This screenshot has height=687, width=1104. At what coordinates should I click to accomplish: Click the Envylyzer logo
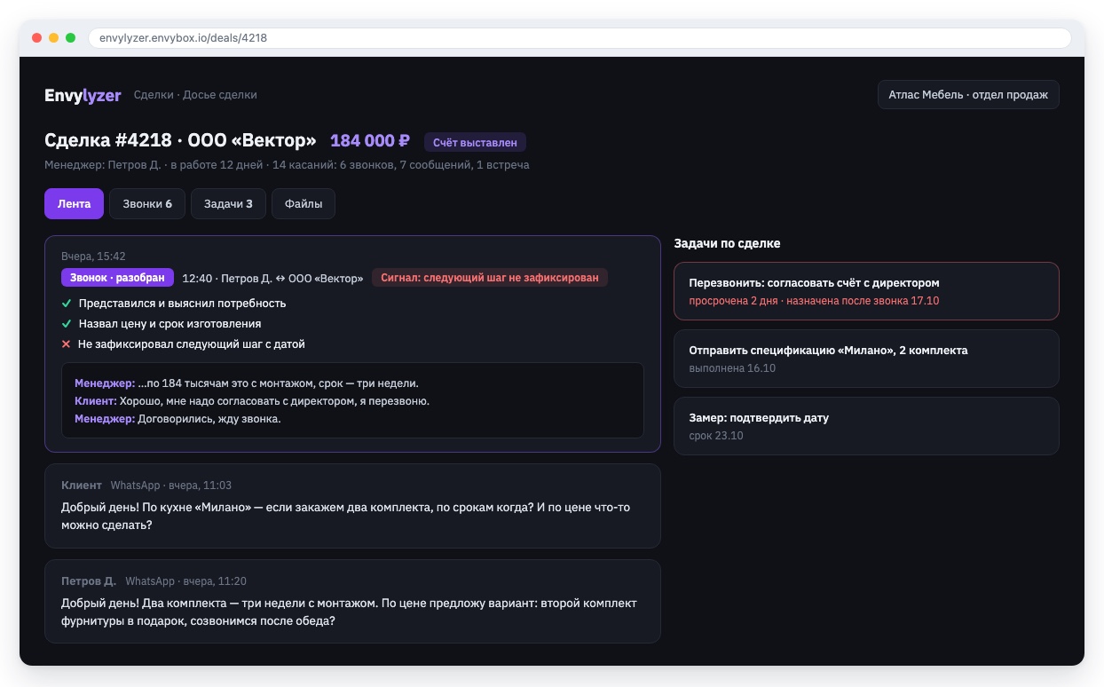click(x=83, y=95)
